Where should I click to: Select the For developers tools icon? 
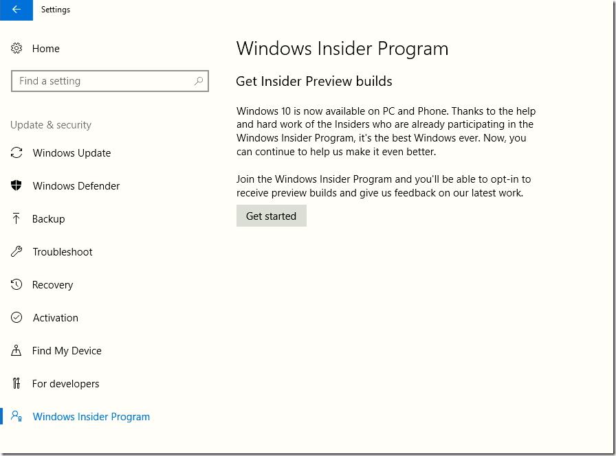coord(16,383)
